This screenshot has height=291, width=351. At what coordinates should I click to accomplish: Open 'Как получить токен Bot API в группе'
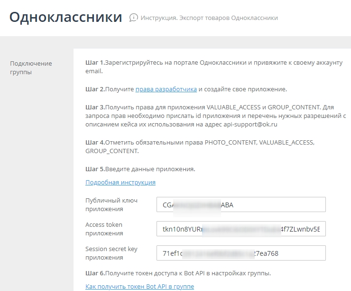click(x=139, y=286)
